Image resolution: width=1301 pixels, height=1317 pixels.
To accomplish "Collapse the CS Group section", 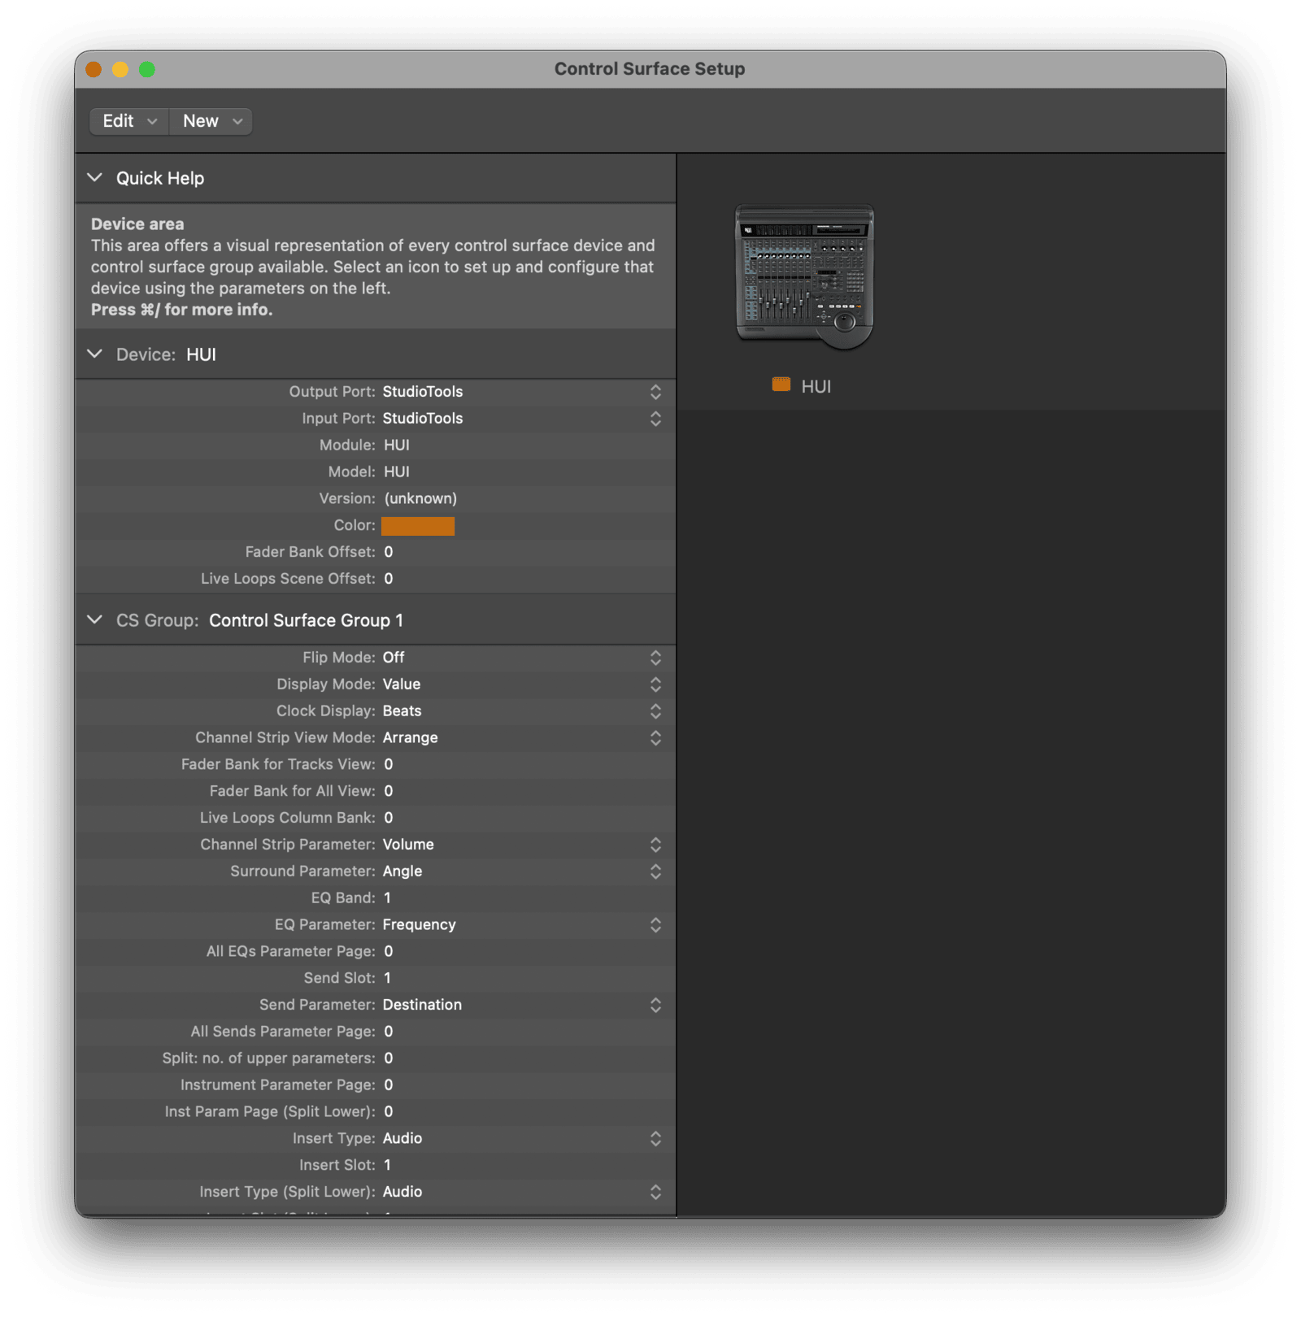I will [x=95, y=620].
